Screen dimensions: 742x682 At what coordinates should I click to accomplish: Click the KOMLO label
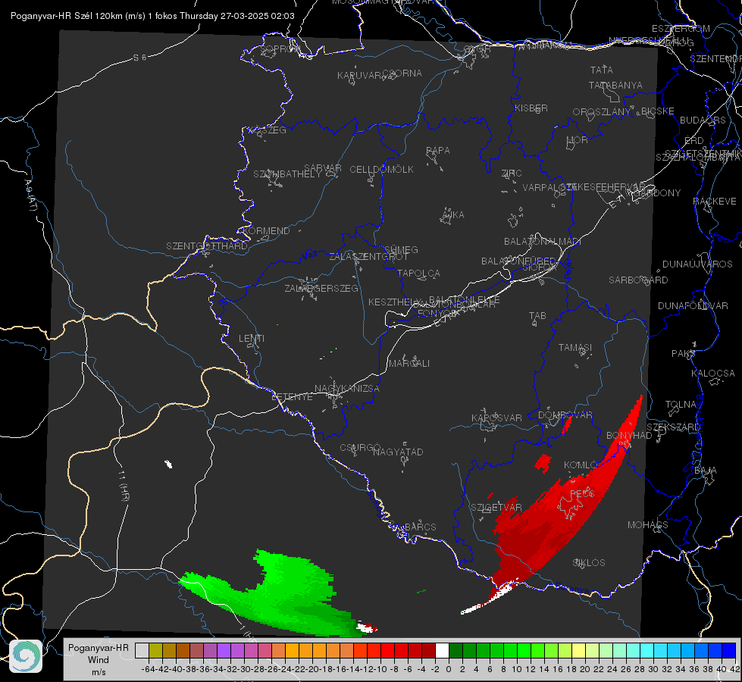tap(581, 465)
